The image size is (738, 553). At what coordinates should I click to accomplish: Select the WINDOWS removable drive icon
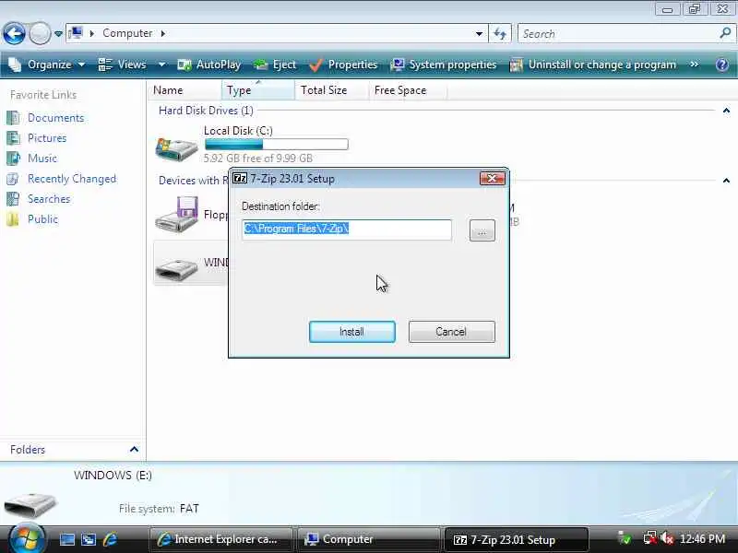[x=176, y=268]
